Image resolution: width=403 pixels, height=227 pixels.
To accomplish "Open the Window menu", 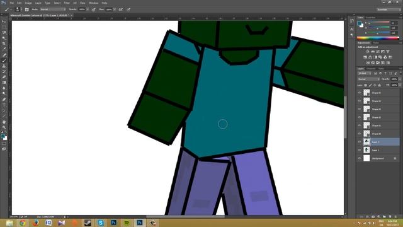I will click(x=93, y=3).
